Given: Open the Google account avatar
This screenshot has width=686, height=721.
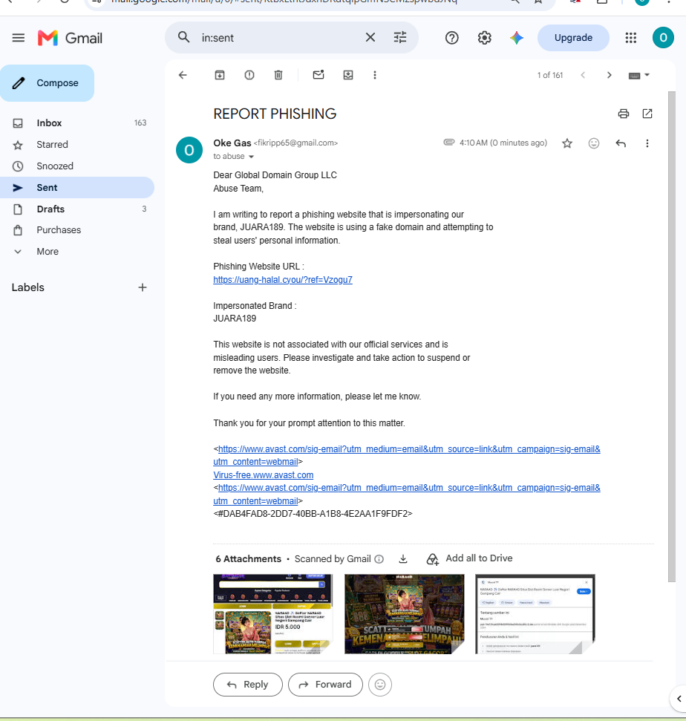Looking at the screenshot, I should click(x=663, y=38).
